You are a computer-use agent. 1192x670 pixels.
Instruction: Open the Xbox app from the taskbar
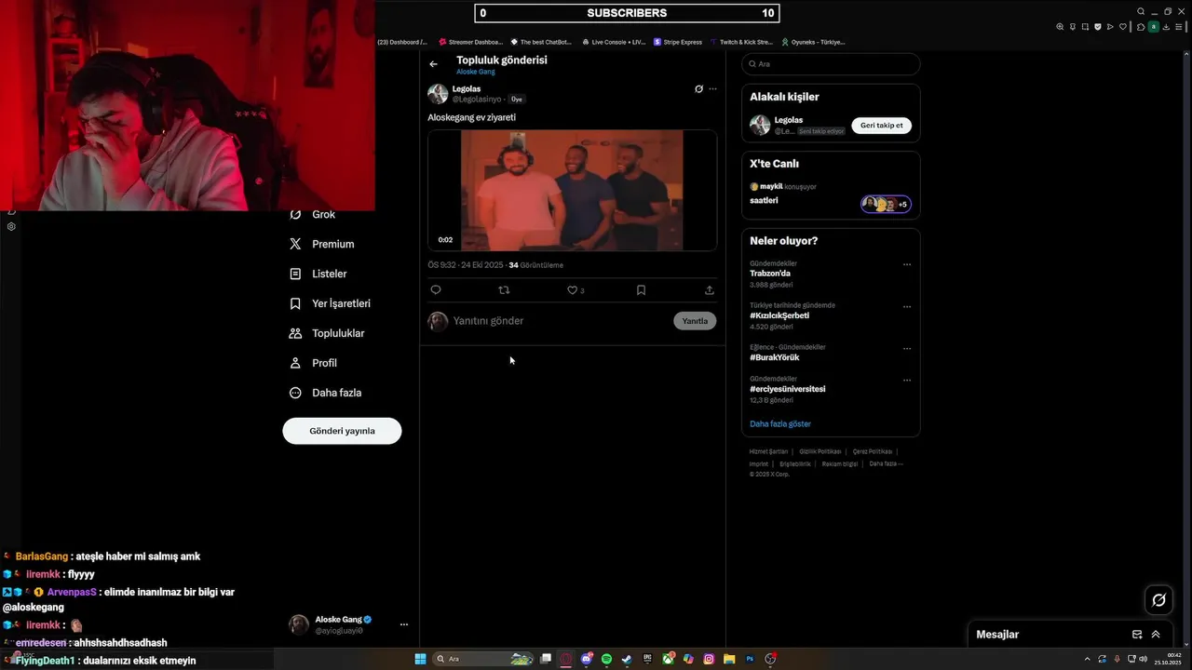(669, 659)
